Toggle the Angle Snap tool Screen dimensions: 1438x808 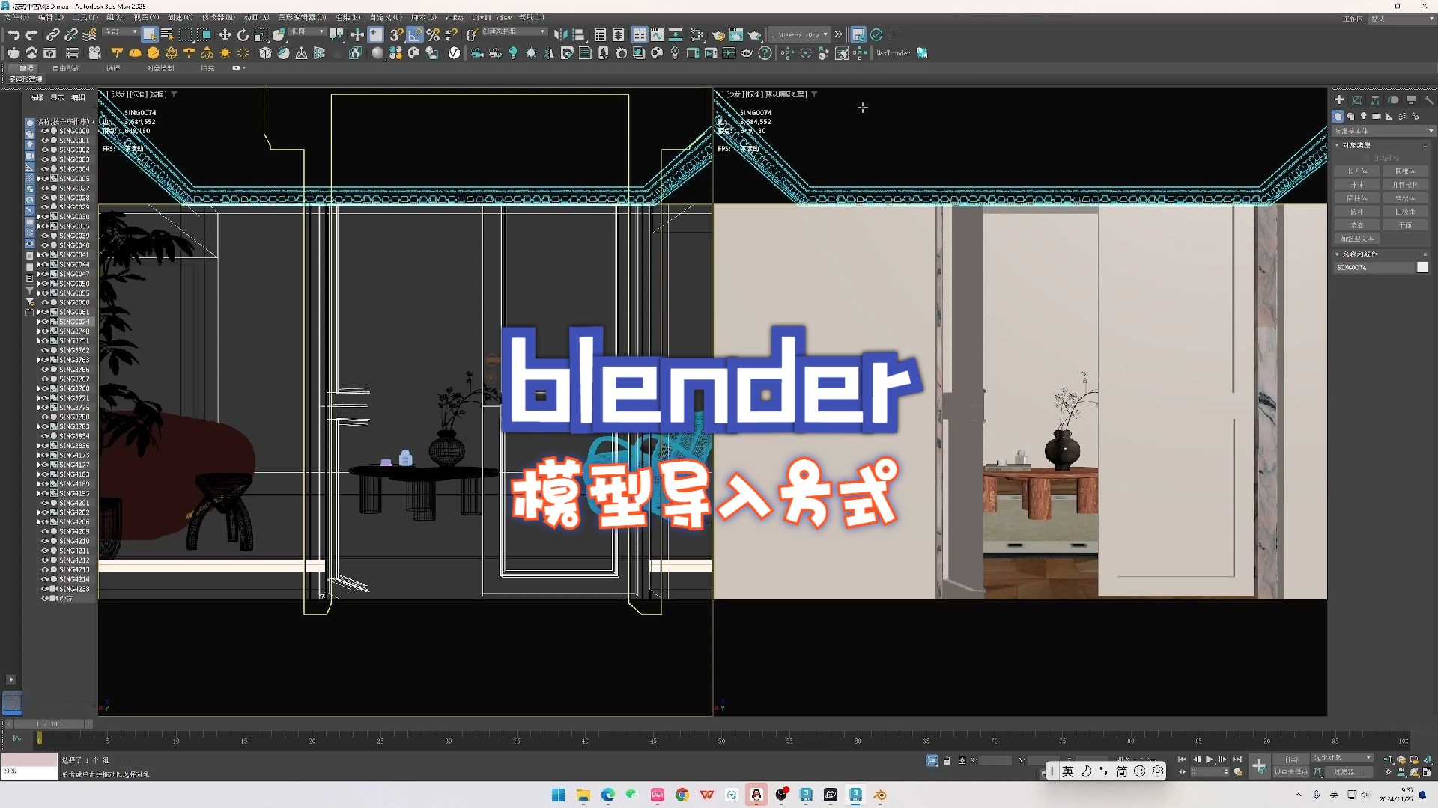[415, 35]
